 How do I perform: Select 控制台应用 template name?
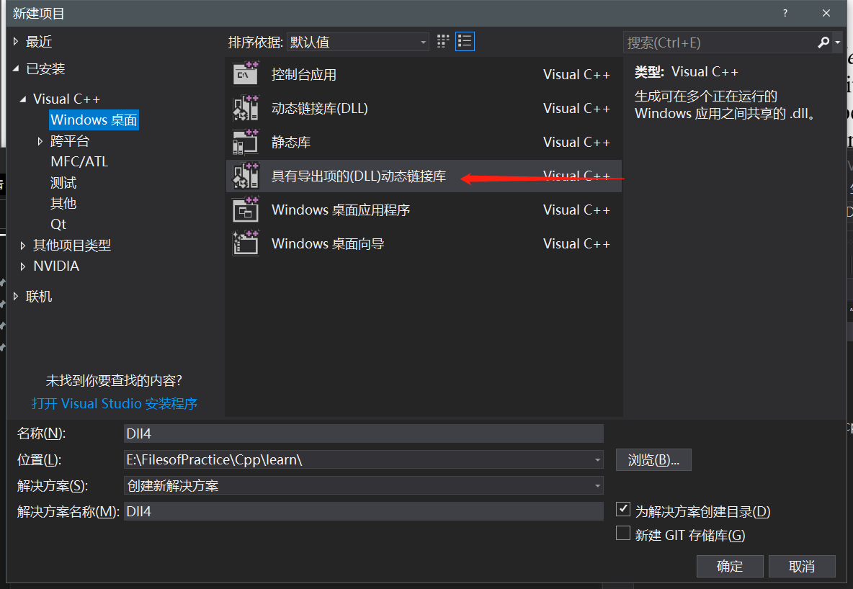pyautogui.click(x=303, y=74)
